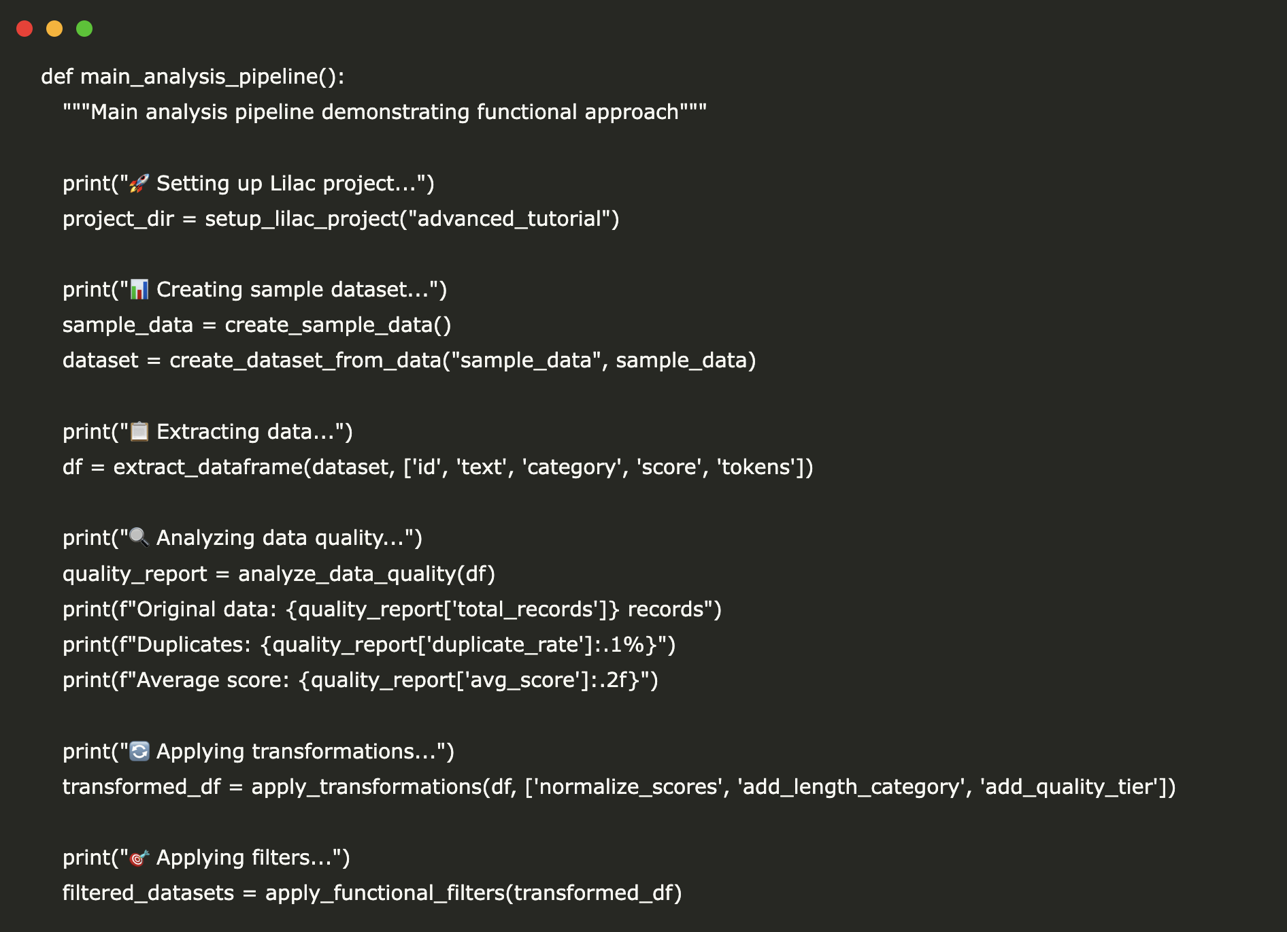The height and width of the screenshot is (932, 1287).
Task: Click the blue refresh arrows emoji
Action: point(139,751)
